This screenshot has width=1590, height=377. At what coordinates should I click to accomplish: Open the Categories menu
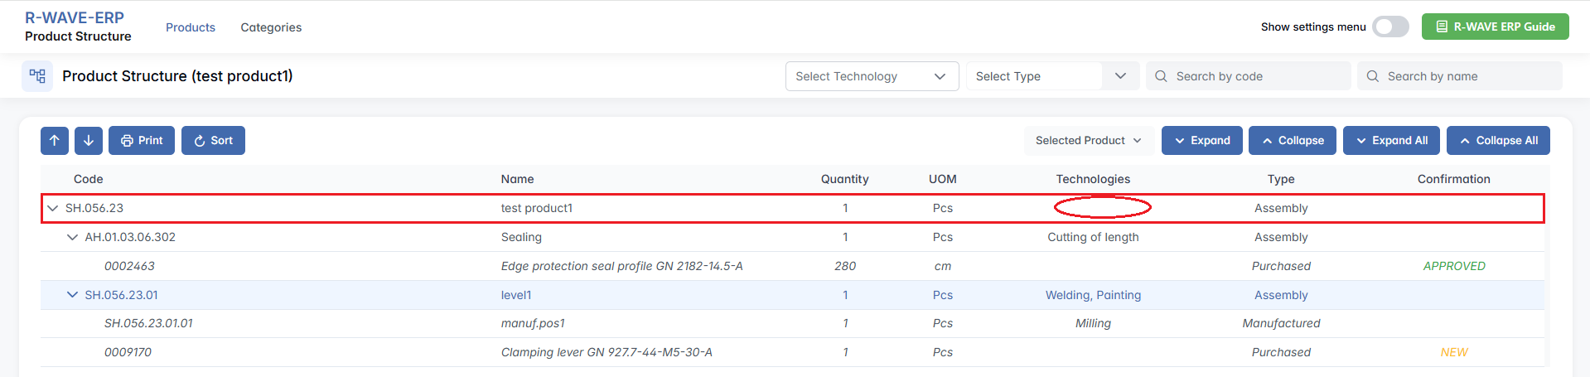click(x=271, y=27)
